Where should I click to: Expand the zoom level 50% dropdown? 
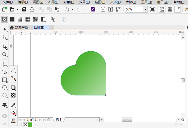145,9
